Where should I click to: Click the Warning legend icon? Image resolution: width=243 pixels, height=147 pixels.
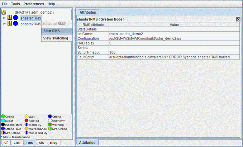click(50, 124)
